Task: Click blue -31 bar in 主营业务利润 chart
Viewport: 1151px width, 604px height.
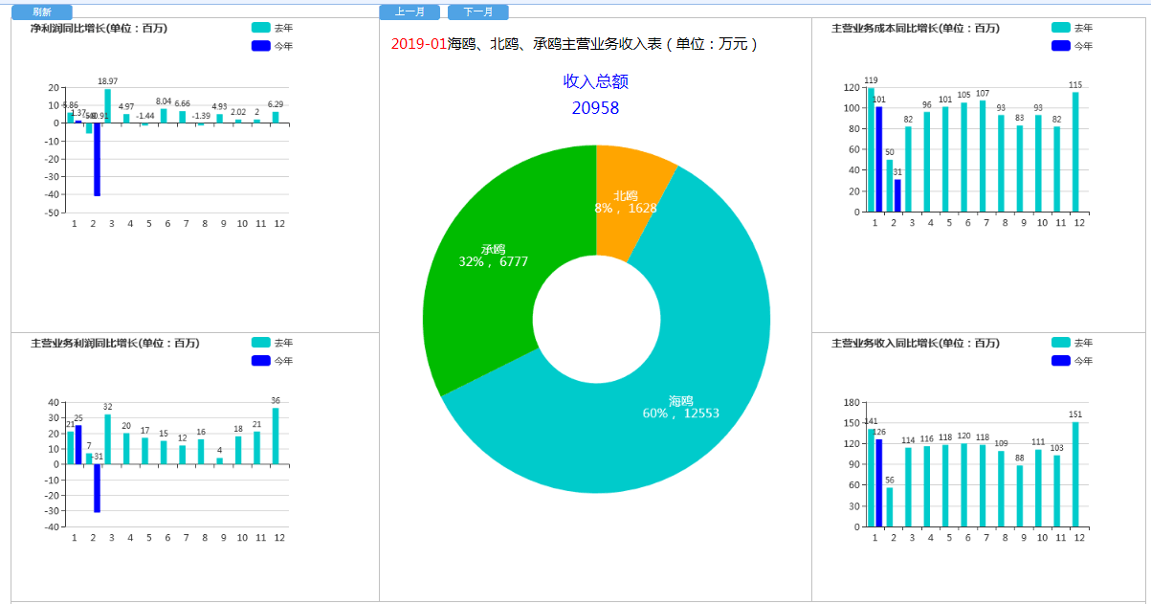Action: coord(97,488)
